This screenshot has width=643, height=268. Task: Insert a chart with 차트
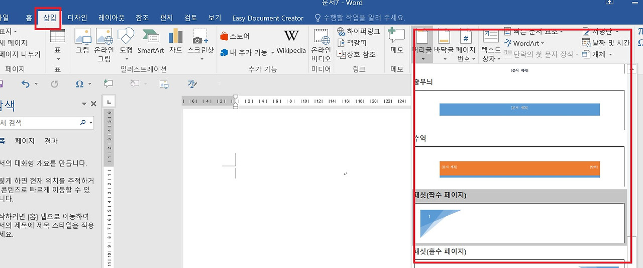pyautogui.click(x=175, y=41)
